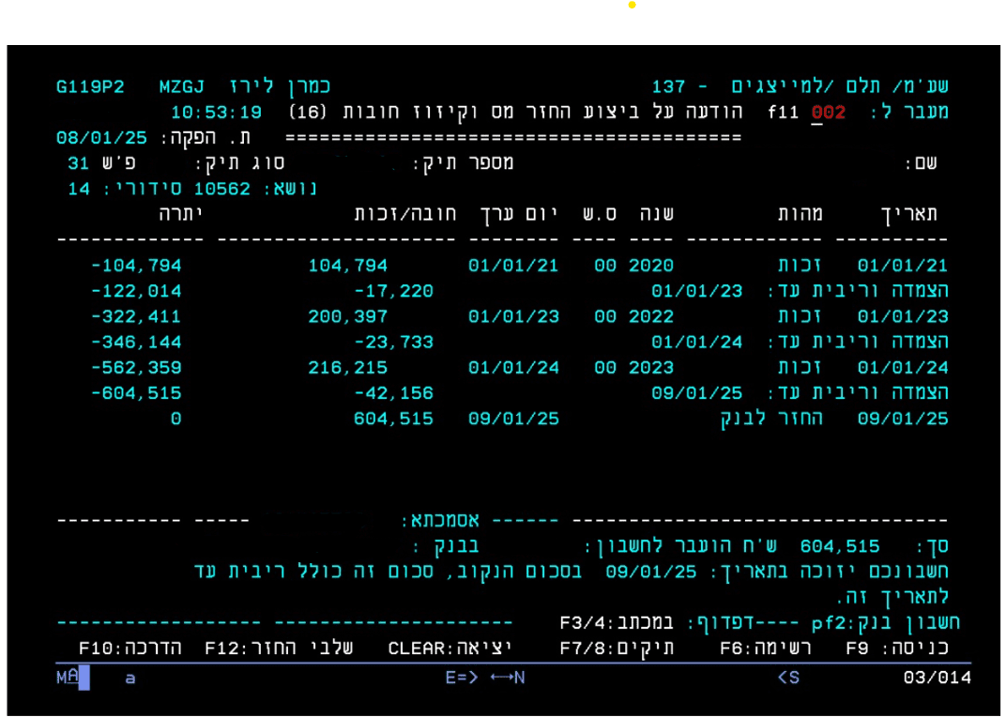
Task: Click the 604,515 amount in the סך line
Action: pos(840,546)
